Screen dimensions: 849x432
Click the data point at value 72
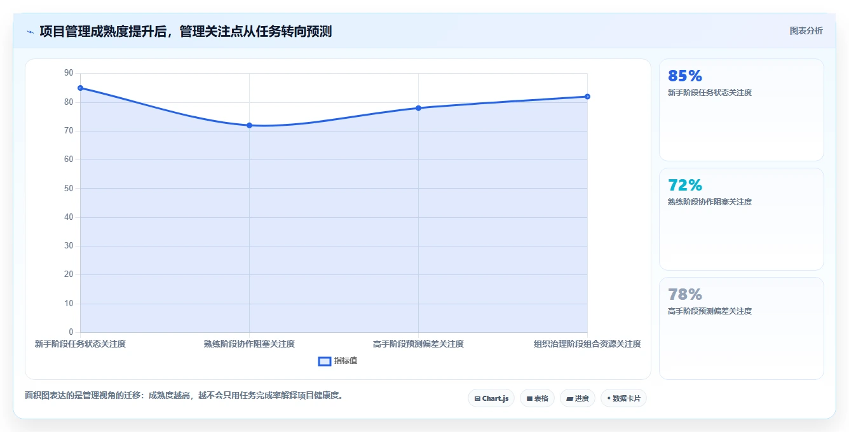(x=249, y=125)
